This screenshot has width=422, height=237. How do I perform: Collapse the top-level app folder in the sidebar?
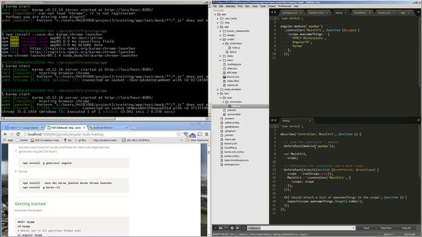pos(216,14)
